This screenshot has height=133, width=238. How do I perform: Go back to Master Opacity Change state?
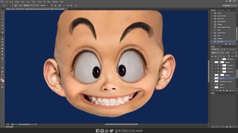tap(223, 27)
